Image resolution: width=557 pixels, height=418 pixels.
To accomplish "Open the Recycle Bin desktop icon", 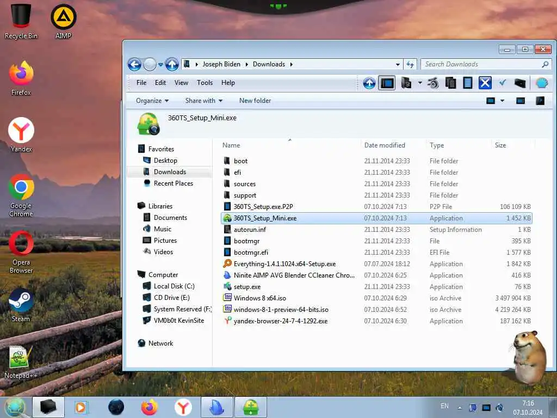I will pos(21,21).
